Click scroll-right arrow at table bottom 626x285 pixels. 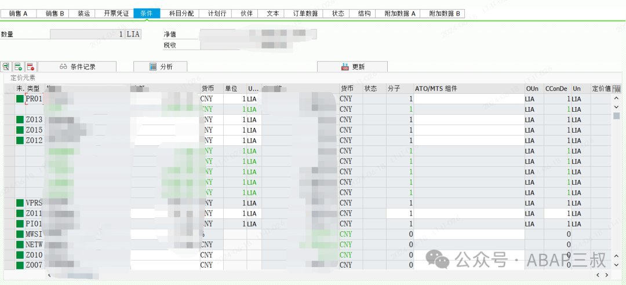coord(607,275)
